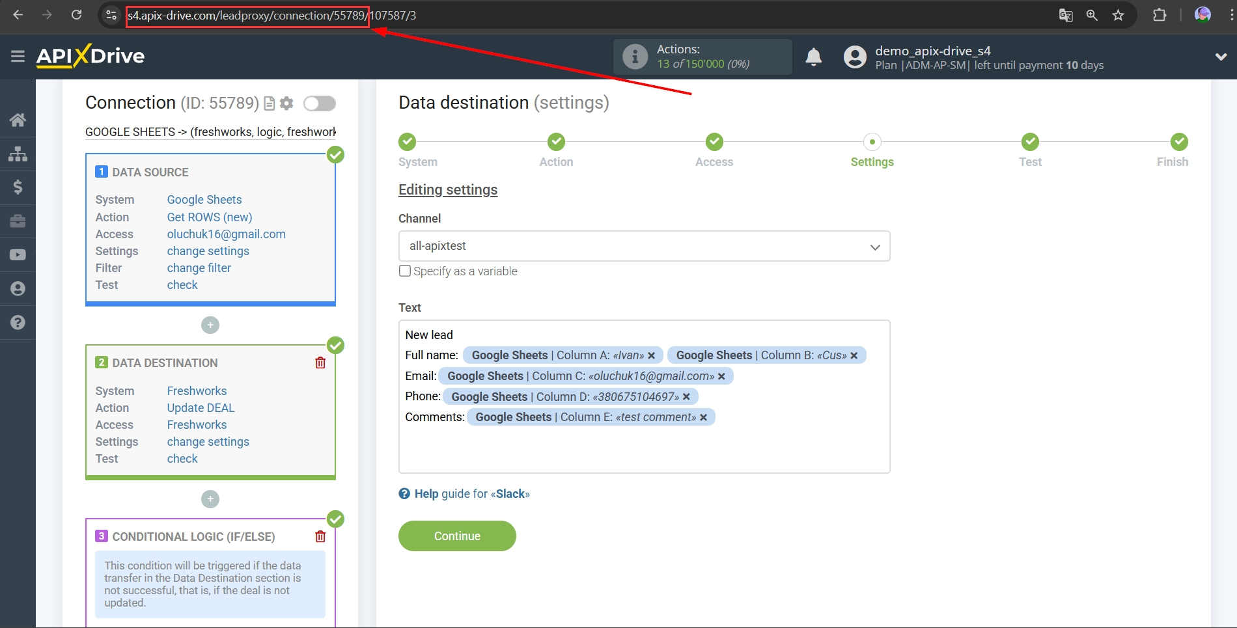Remove Column D phone variable tag
Image resolution: width=1237 pixels, height=628 pixels.
tap(686, 397)
